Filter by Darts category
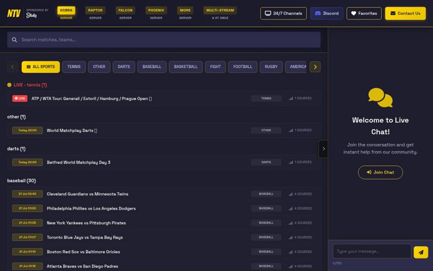This screenshot has width=433, height=271. (x=124, y=67)
